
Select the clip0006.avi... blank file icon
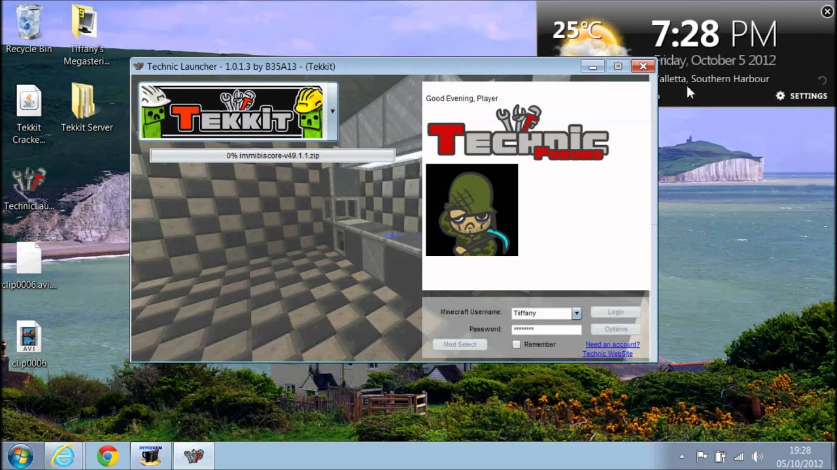click(x=29, y=266)
